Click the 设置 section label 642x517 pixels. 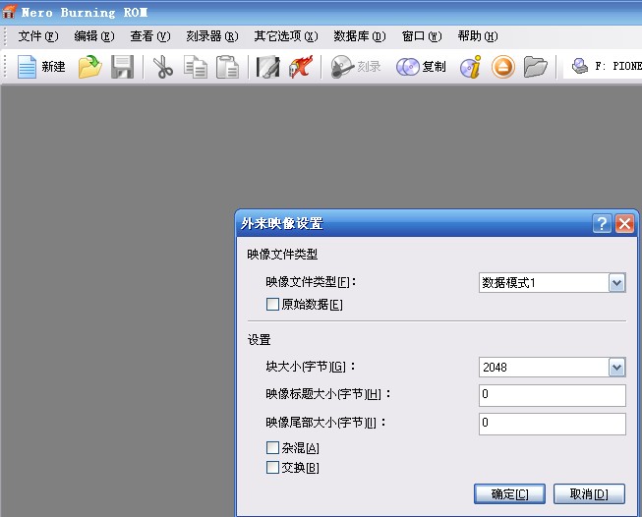[260, 340]
